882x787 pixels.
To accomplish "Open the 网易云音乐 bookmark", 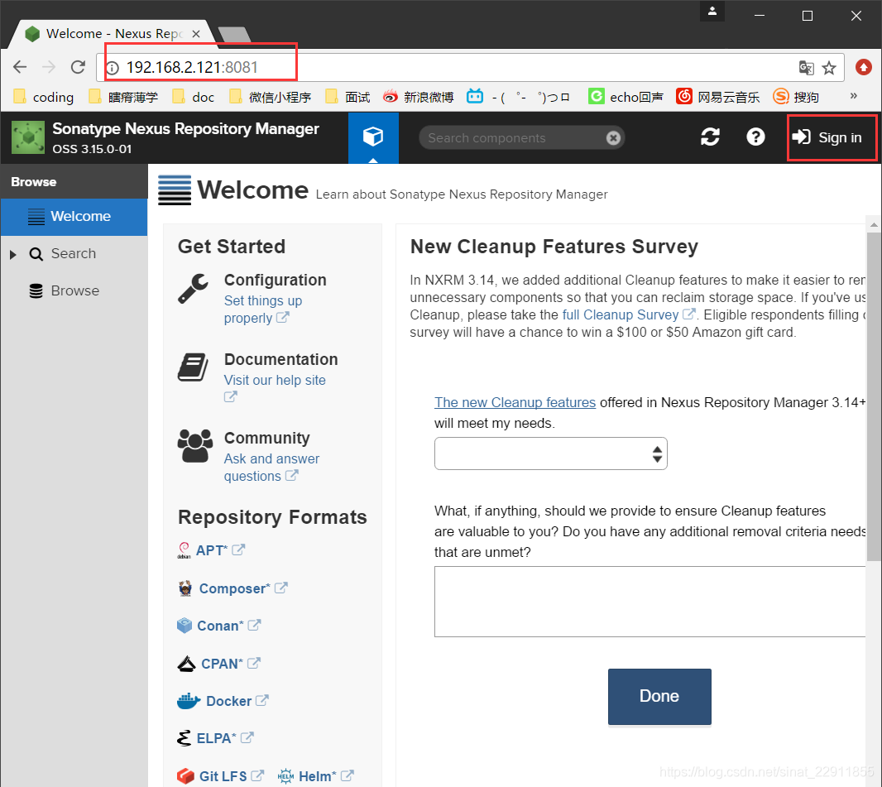I will [717, 97].
